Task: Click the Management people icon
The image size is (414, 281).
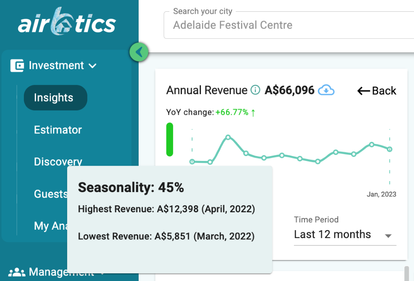Action: (17, 272)
